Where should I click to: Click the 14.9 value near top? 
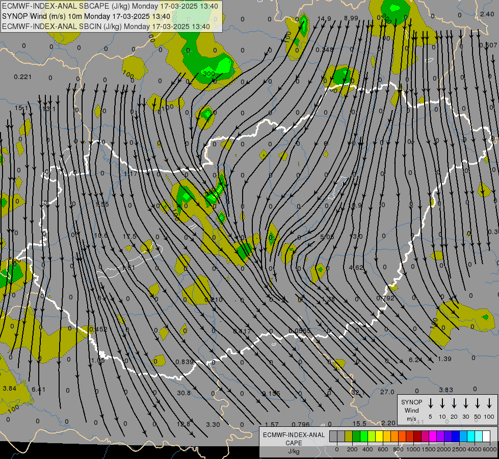click(x=324, y=19)
